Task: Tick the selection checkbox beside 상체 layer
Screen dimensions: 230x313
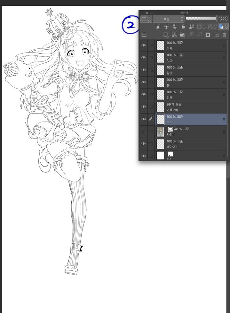Action: click(151, 95)
